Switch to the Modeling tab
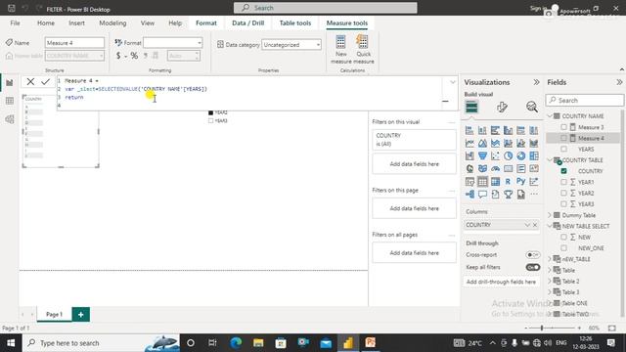626x352 pixels. [112, 23]
